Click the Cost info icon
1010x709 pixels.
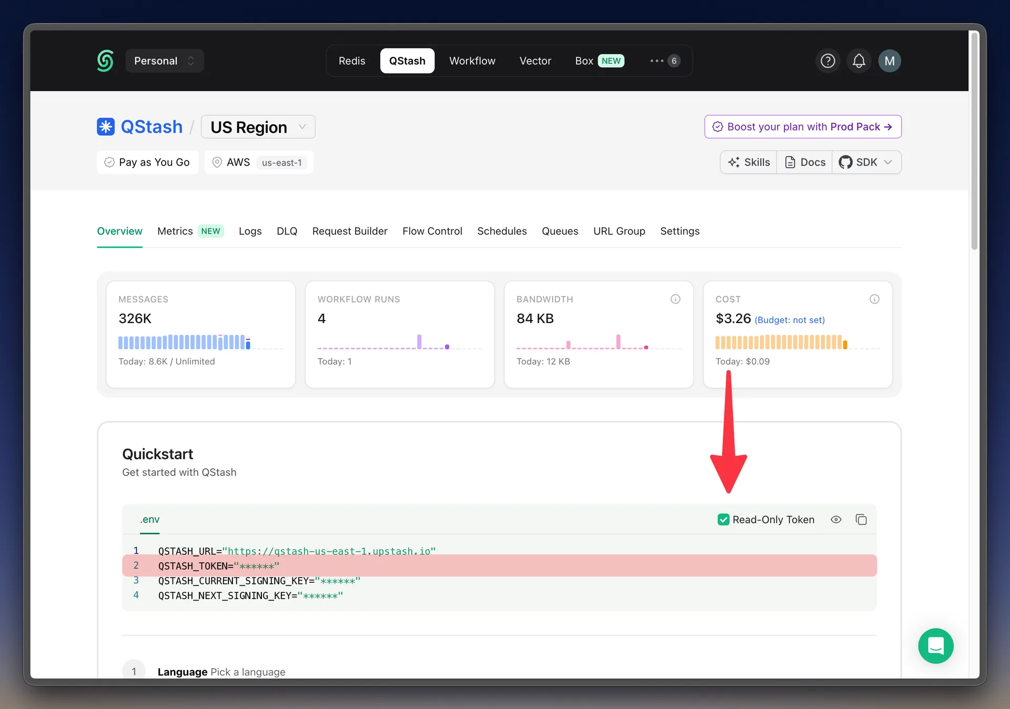pos(874,299)
